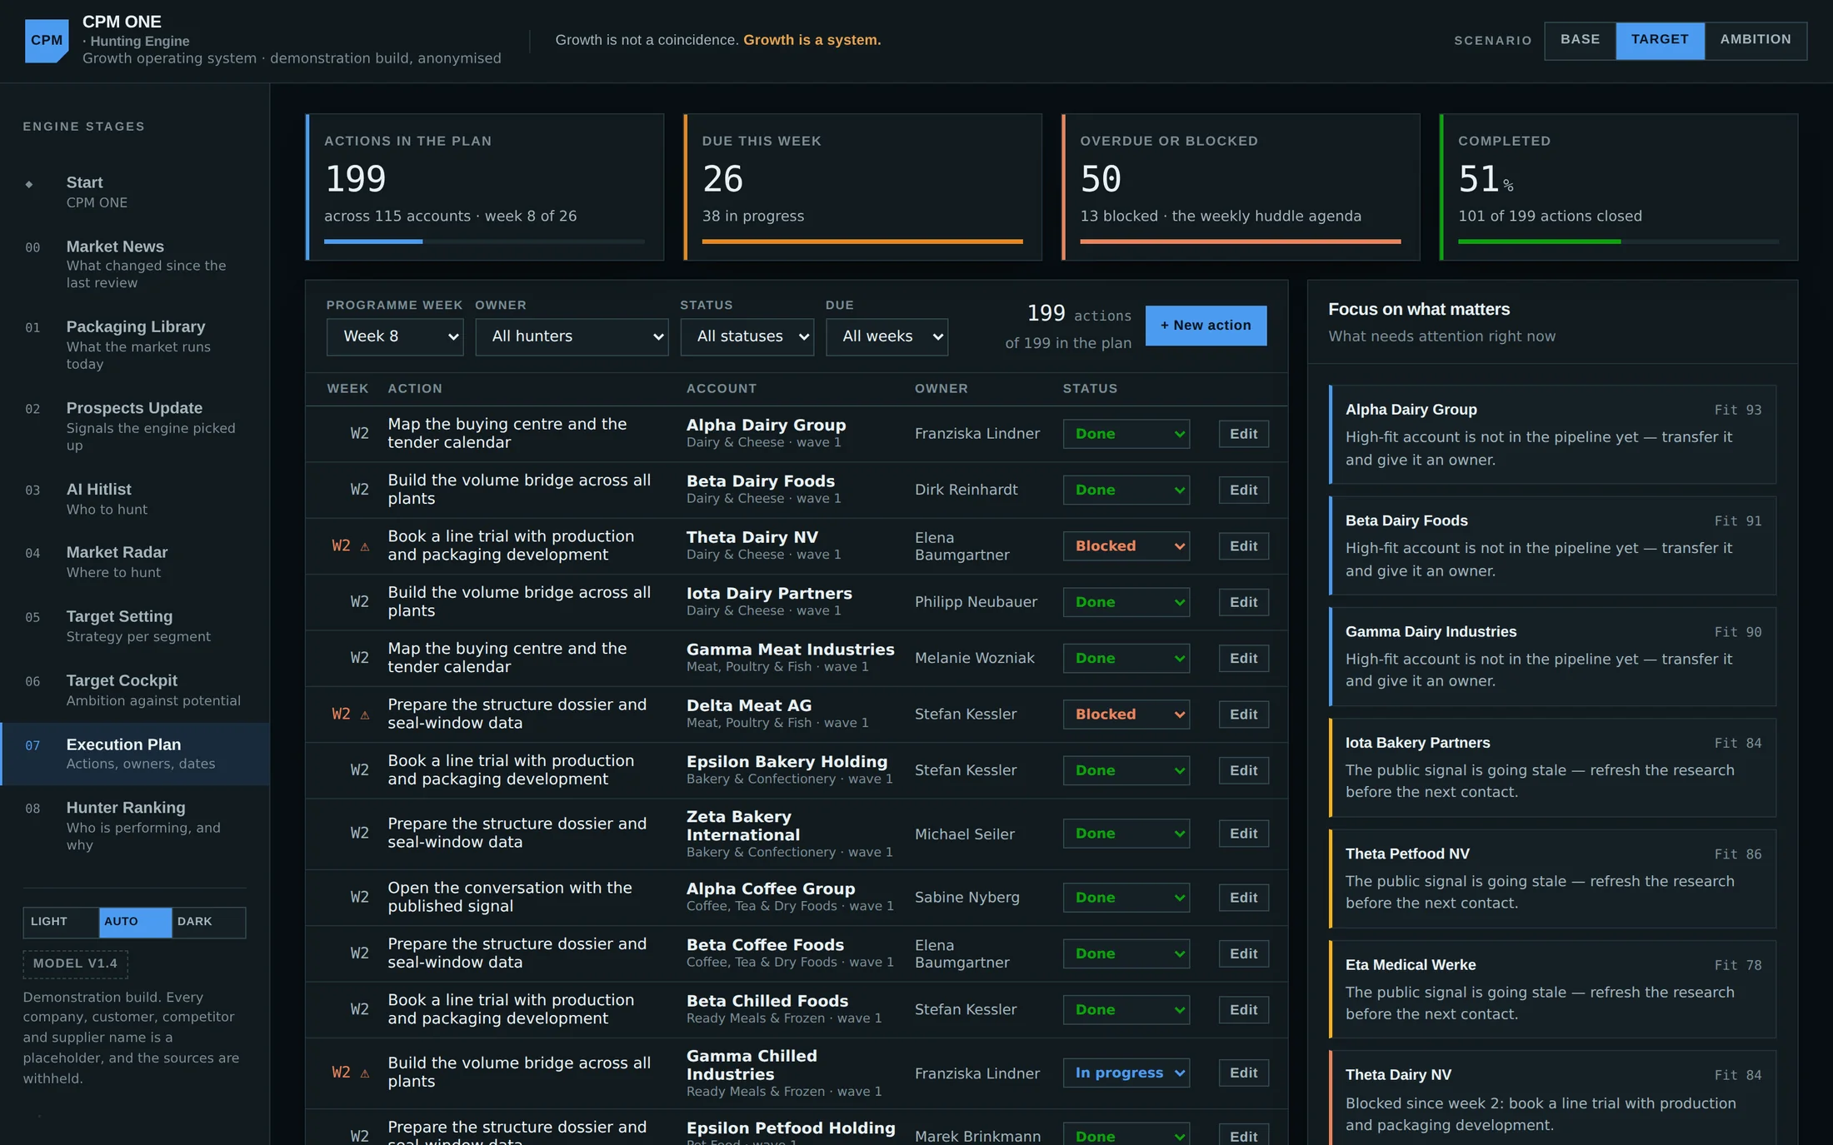Go to Target Setting stage

click(x=135, y=626)
